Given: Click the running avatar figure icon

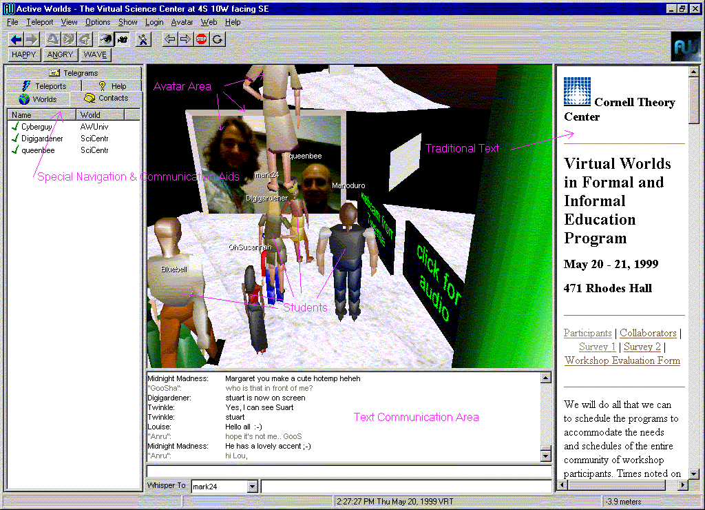Looking at the screenshot, I should pos(143,39).
